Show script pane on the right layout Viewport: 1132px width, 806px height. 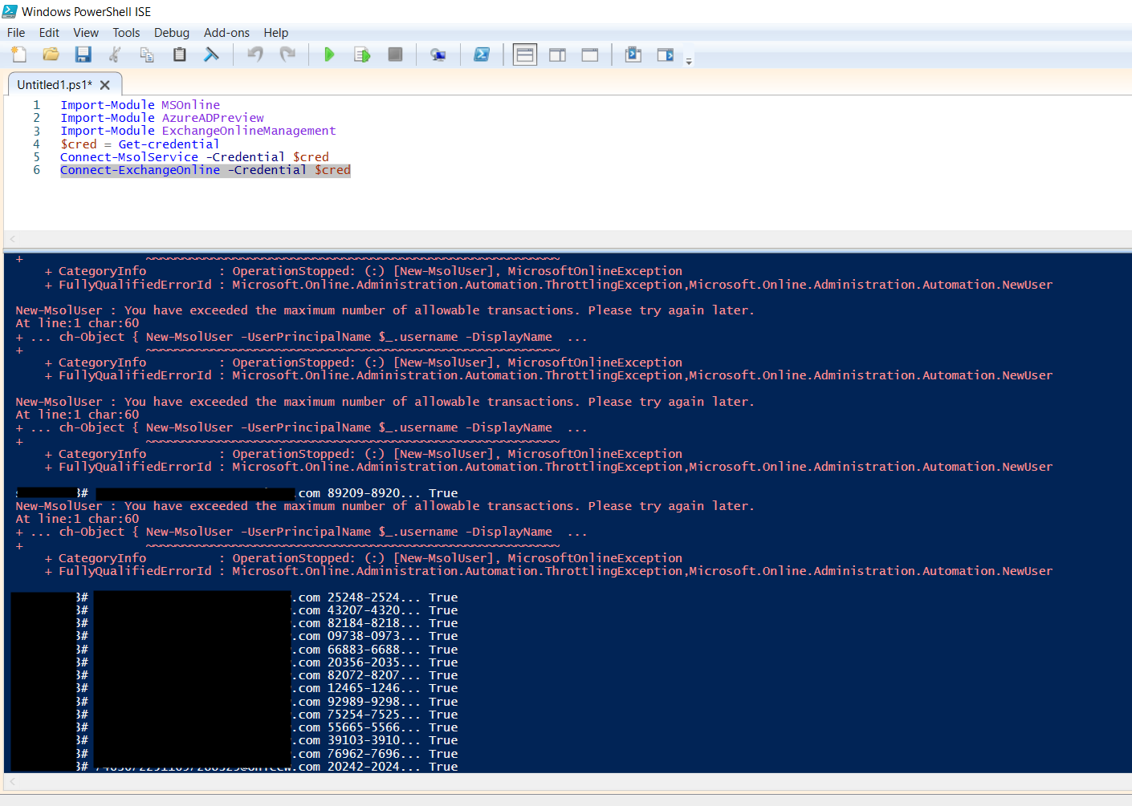(557, 55)
